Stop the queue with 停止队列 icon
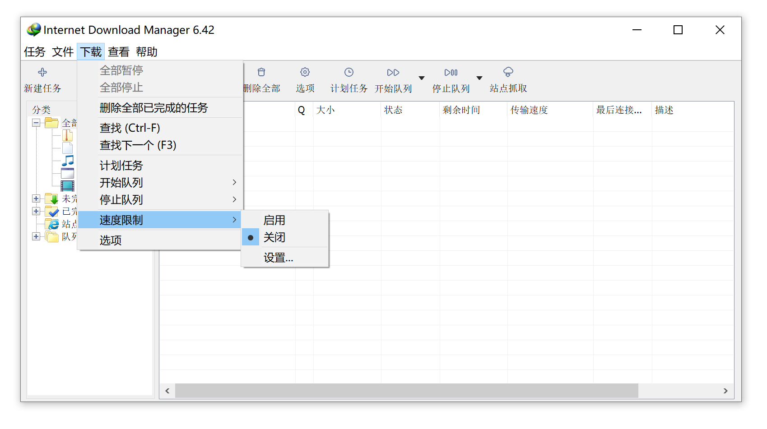This screenshot has height=429, width=767. pyautogui.click(x=451, y=72)
